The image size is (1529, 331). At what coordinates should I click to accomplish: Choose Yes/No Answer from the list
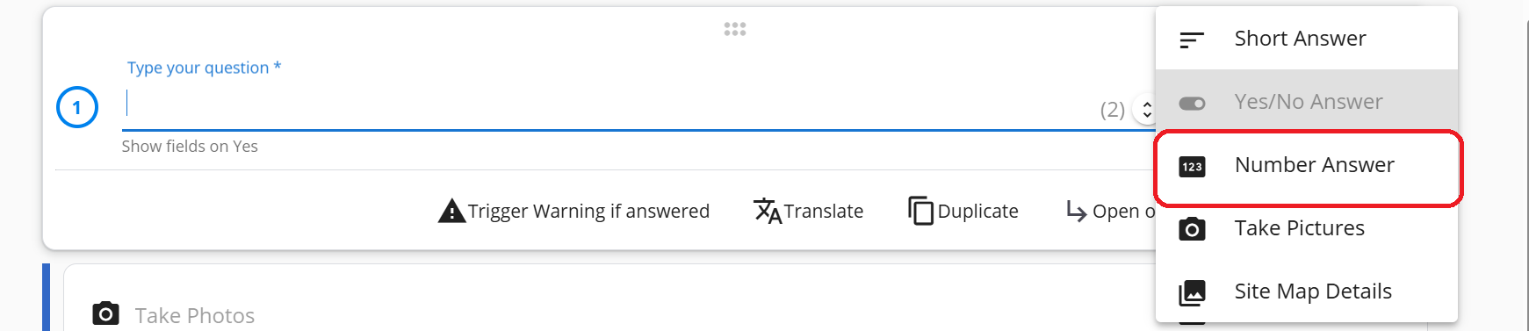click(x=1306, y=102)
